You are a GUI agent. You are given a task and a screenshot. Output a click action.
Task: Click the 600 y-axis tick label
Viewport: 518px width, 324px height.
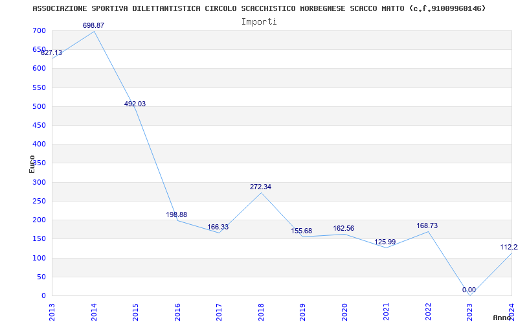tap(39, 69)
